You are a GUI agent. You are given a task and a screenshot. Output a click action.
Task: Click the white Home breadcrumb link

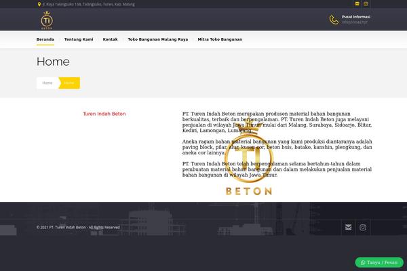(x=47, y=83)
